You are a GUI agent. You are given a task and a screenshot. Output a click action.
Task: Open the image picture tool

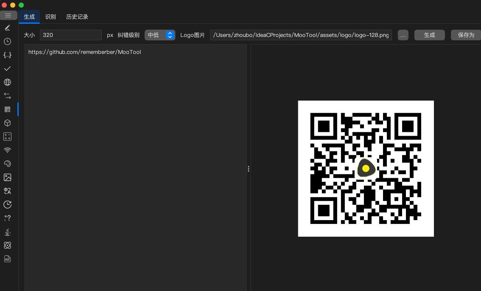point(7,177)
